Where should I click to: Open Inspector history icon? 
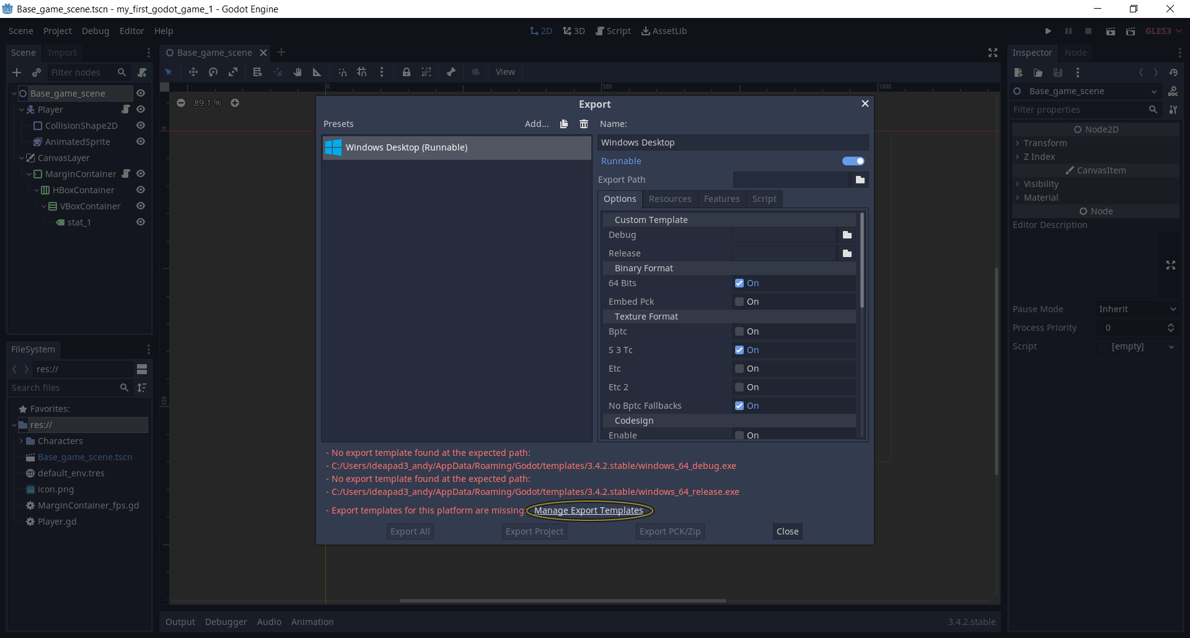[x=1173, y=72]
